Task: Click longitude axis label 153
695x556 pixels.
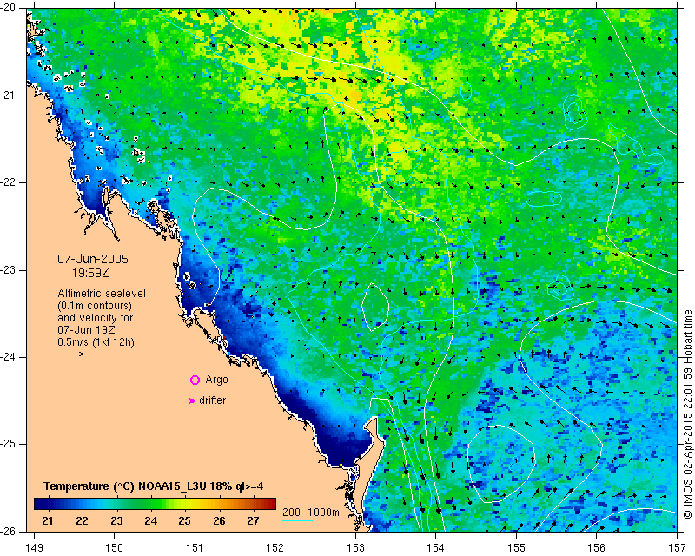Action: coord(355,548)
